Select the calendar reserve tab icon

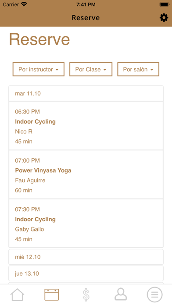click(x=52, y=294)
